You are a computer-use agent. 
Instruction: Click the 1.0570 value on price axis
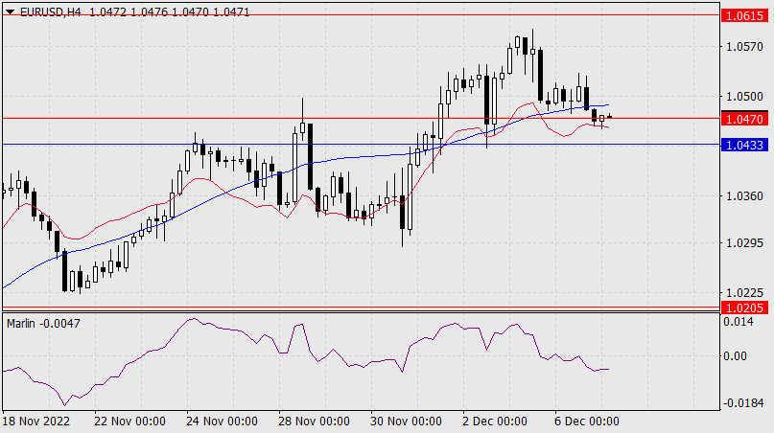tap(743, 46)
